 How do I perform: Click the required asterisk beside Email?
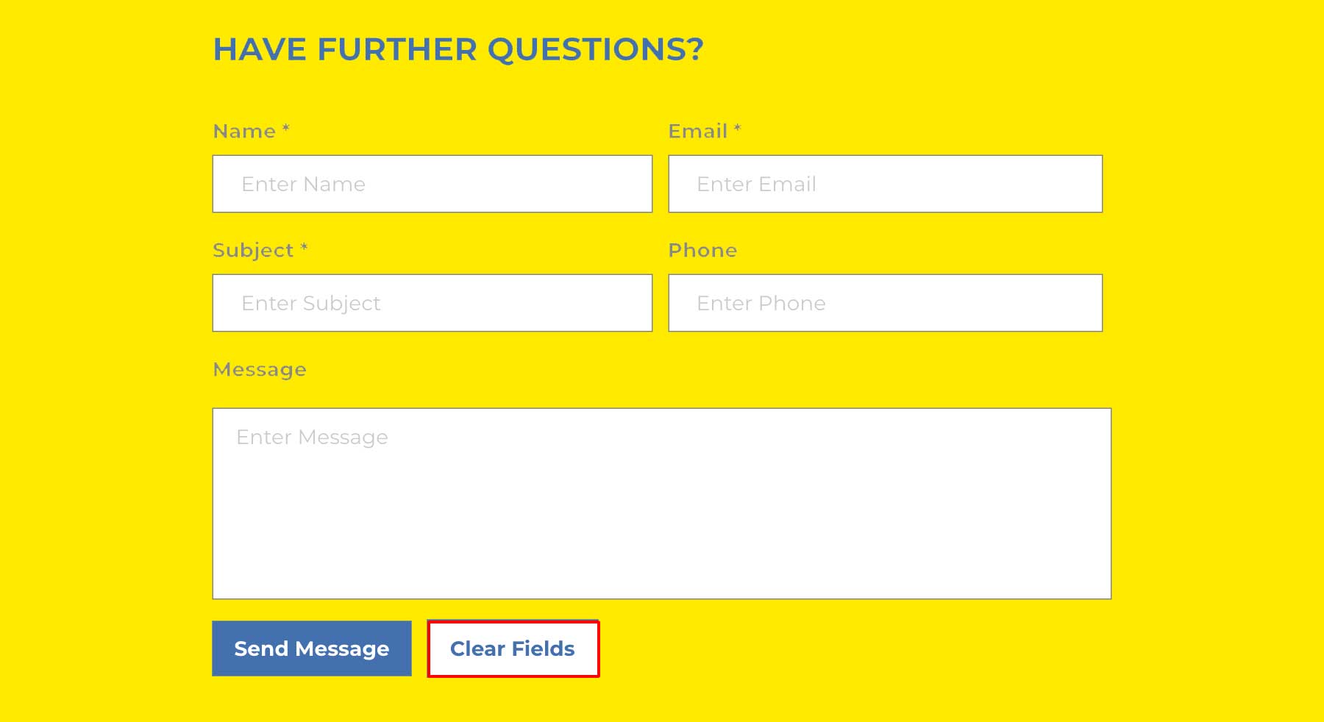(x=737, y=129)
